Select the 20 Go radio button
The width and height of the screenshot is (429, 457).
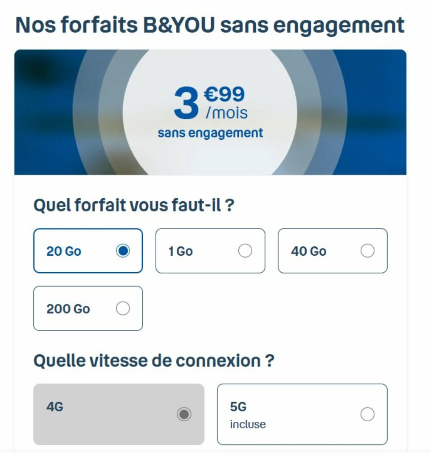click(x=123, y=251)
